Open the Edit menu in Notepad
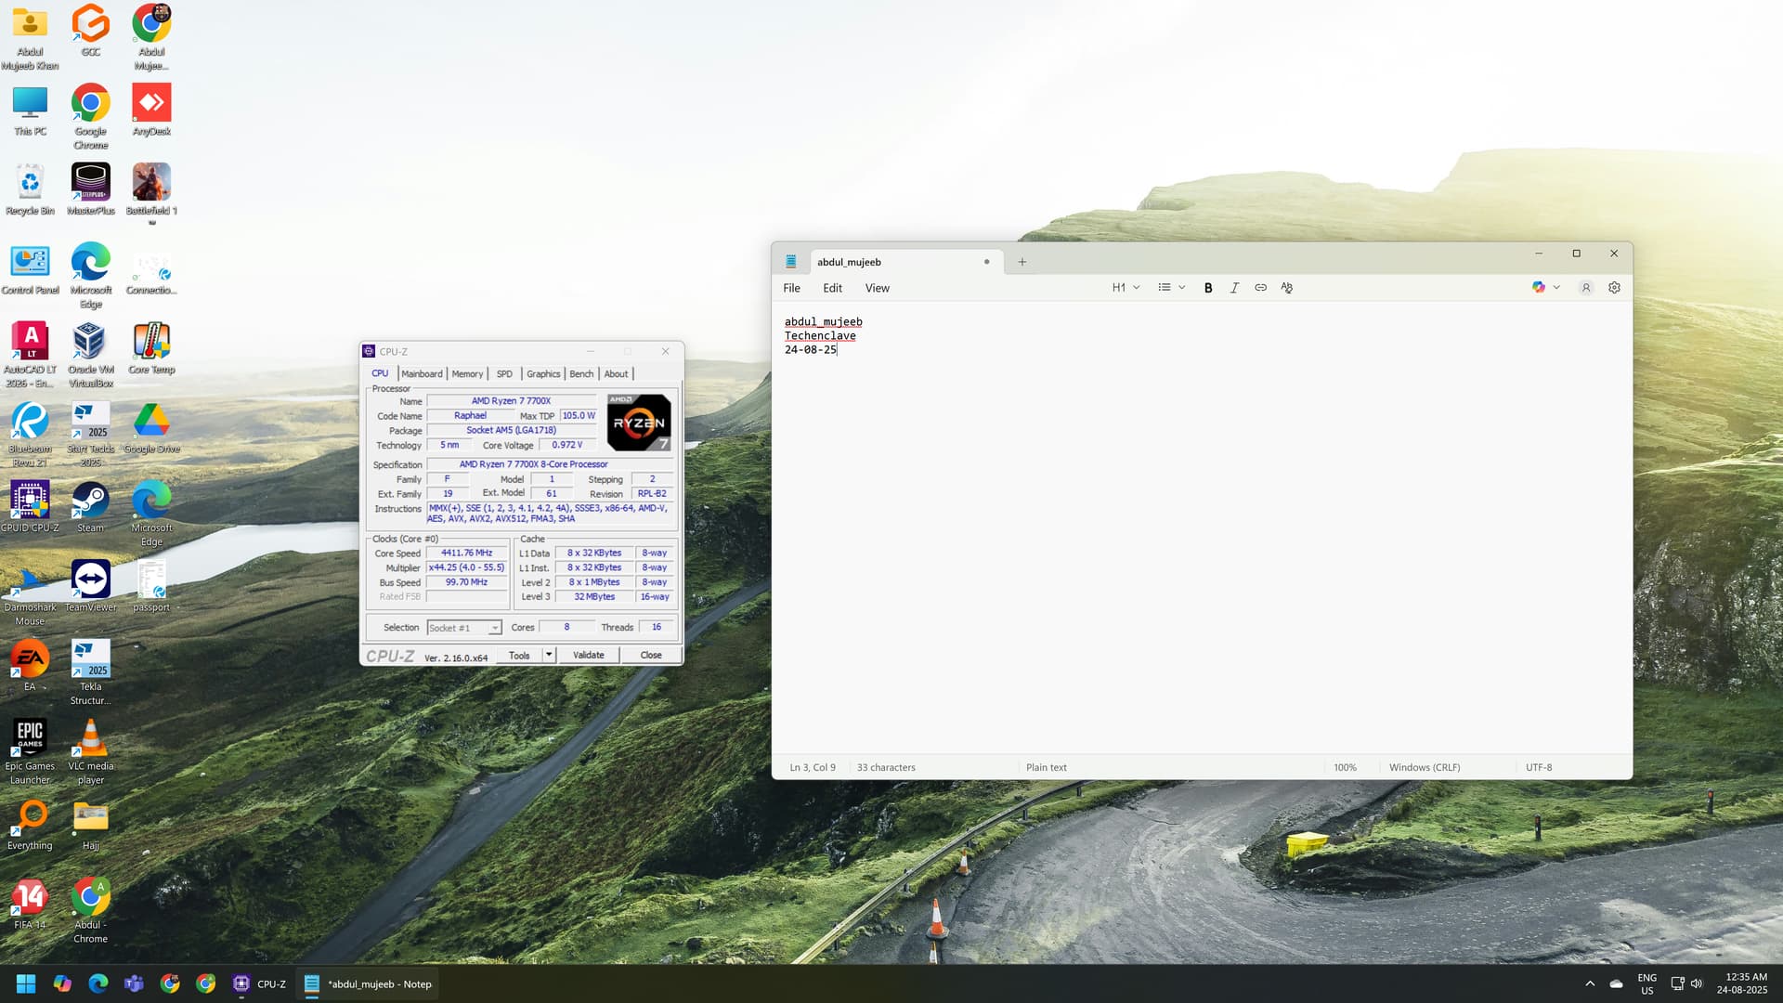The image size is (1783, 1003). coord(832,288)
